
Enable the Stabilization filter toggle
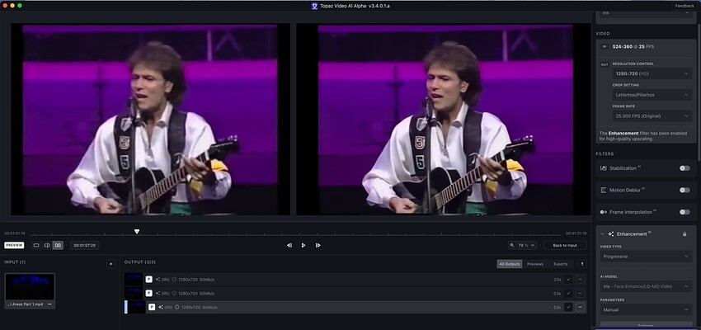(x=685, y=168)
